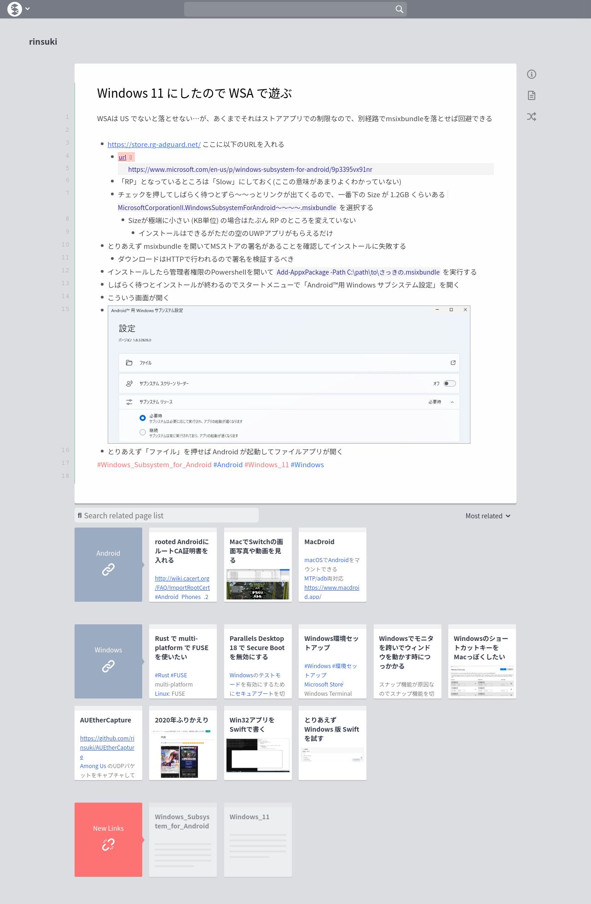The height and width of the screenshot is (904, 591).
Task: Open the Windows link header card
Action: click(108, 661)
